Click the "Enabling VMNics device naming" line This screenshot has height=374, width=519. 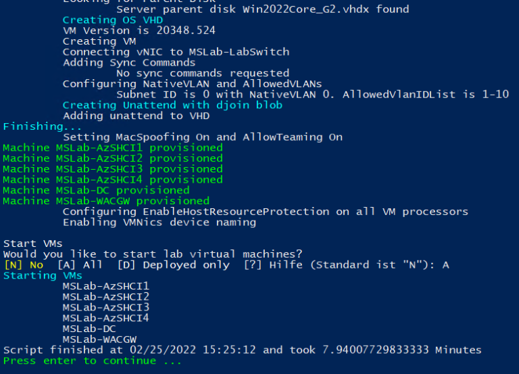tap(159, 222)
